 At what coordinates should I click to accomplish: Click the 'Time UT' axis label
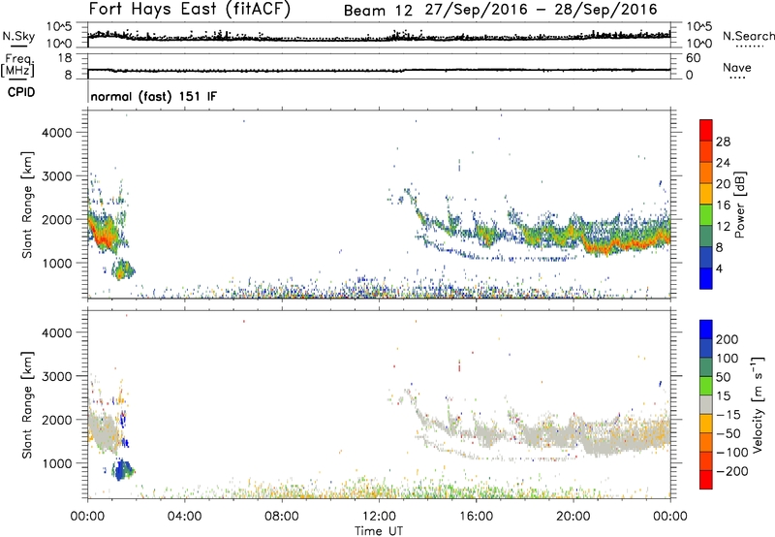[379, 531]
